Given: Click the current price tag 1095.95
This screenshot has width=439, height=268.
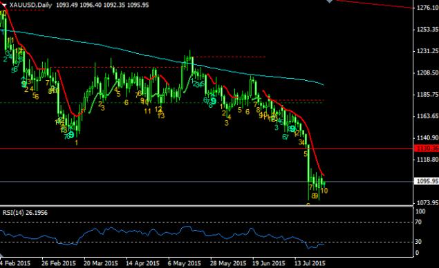Looking at the screenshot, I should pos(427,181).
